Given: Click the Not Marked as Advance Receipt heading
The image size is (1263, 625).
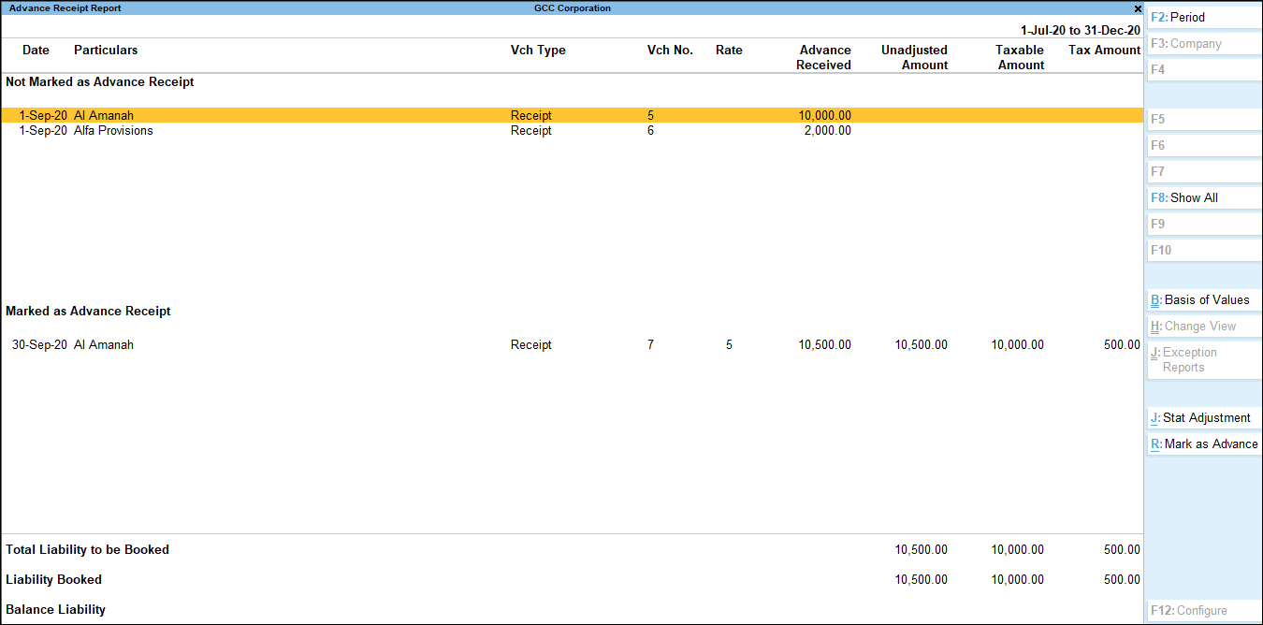Looking at the screenshot, I should click(x=100, y=82).
